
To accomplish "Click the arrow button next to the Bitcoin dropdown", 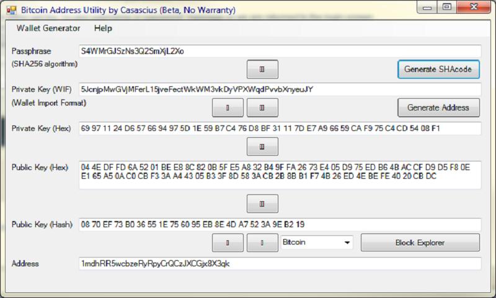I will 262,243.
